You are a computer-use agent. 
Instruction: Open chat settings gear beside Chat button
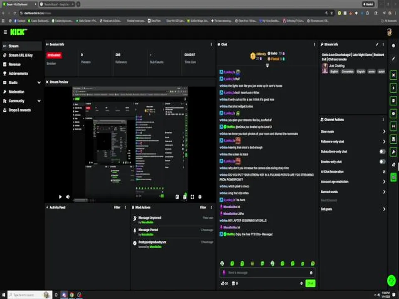pyautogui.click(x=301, y=283)
